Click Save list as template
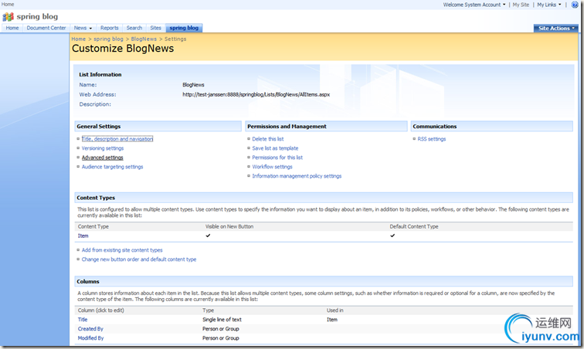Image resolution: width=584 pixels, height=349 pixels. [x=275, y=148]
